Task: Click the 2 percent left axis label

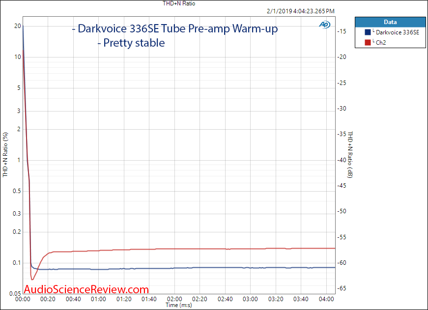Action: [19, 129]
